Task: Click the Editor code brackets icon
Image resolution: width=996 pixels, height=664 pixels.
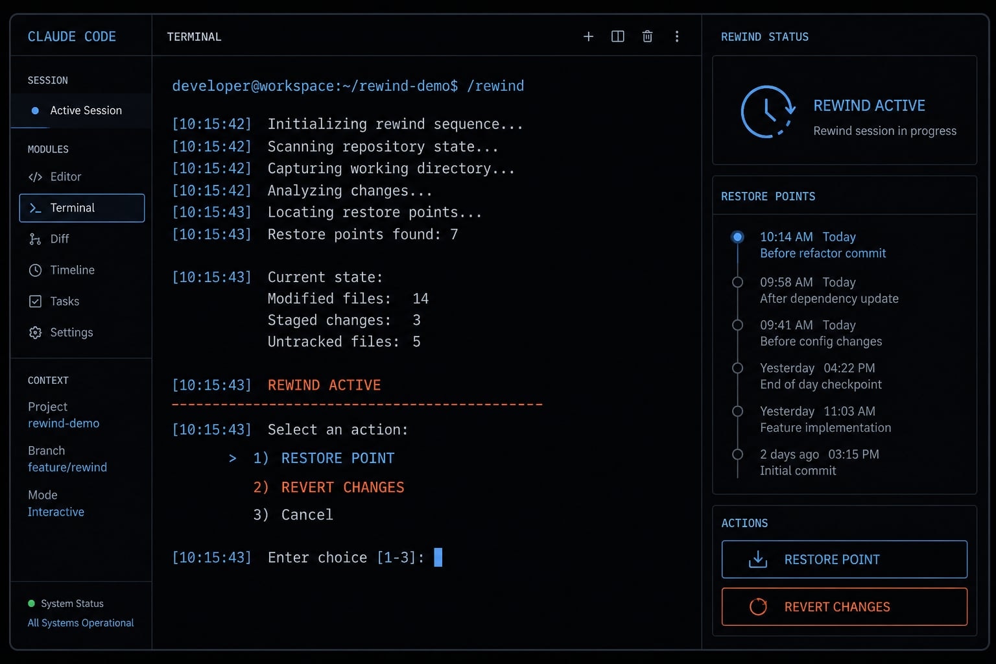Action: (x=35, y=176)
